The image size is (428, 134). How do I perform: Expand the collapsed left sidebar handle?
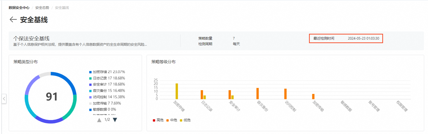coord(4,99)
